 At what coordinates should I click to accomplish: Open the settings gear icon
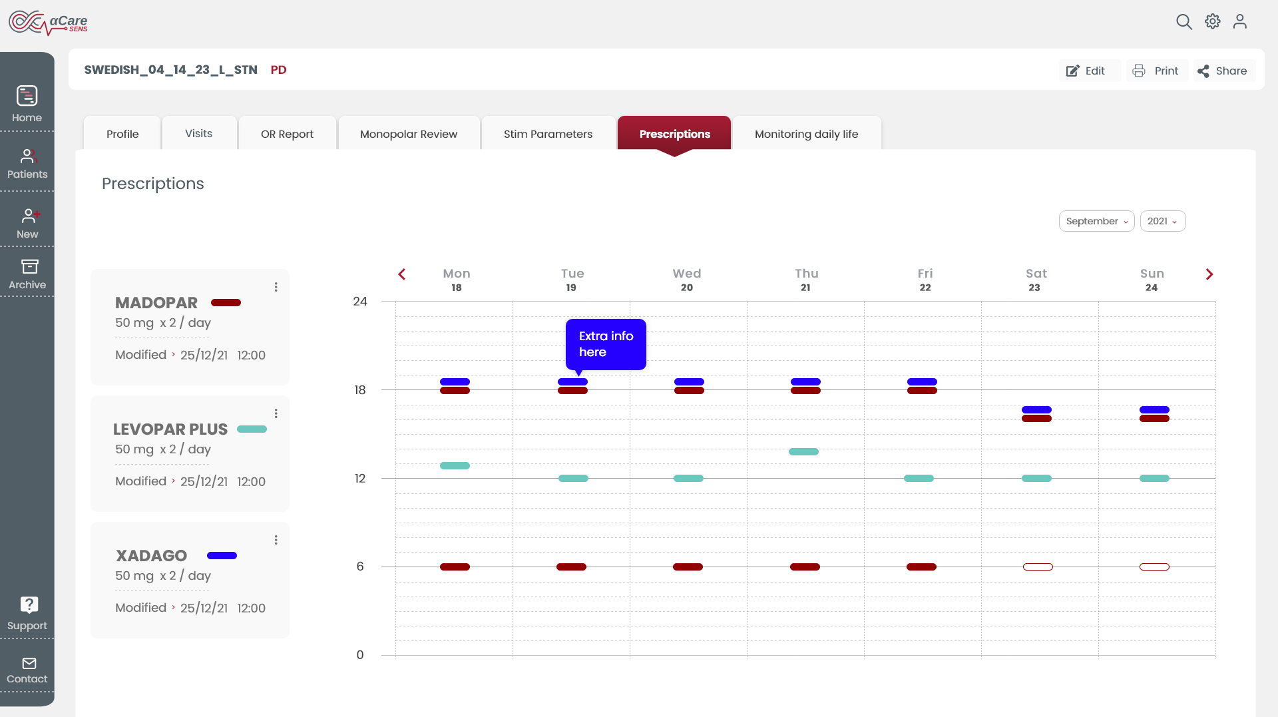[1213, 21]
